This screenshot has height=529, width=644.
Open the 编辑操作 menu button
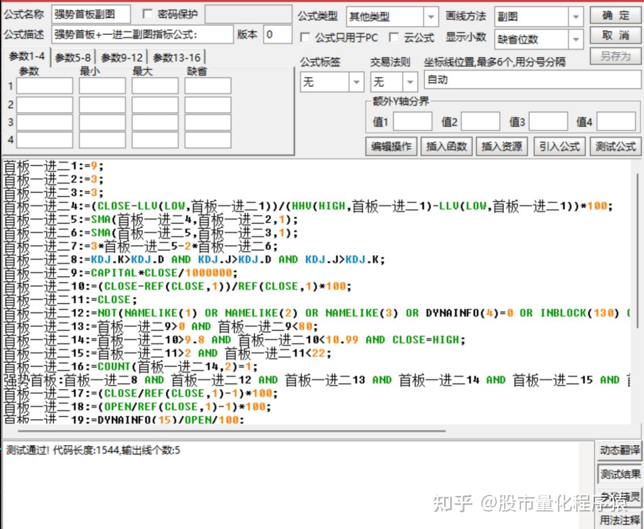[x=391, y=147]
